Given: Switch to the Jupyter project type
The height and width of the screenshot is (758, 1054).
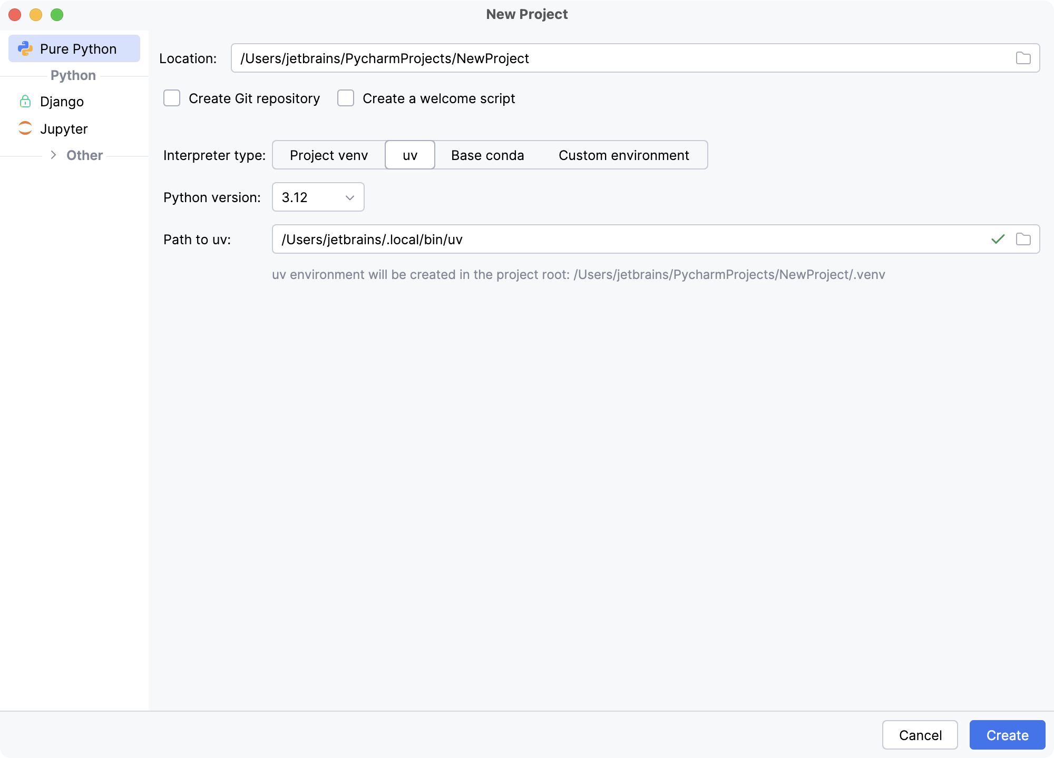Looking at the screenshot, I should 63,128.
